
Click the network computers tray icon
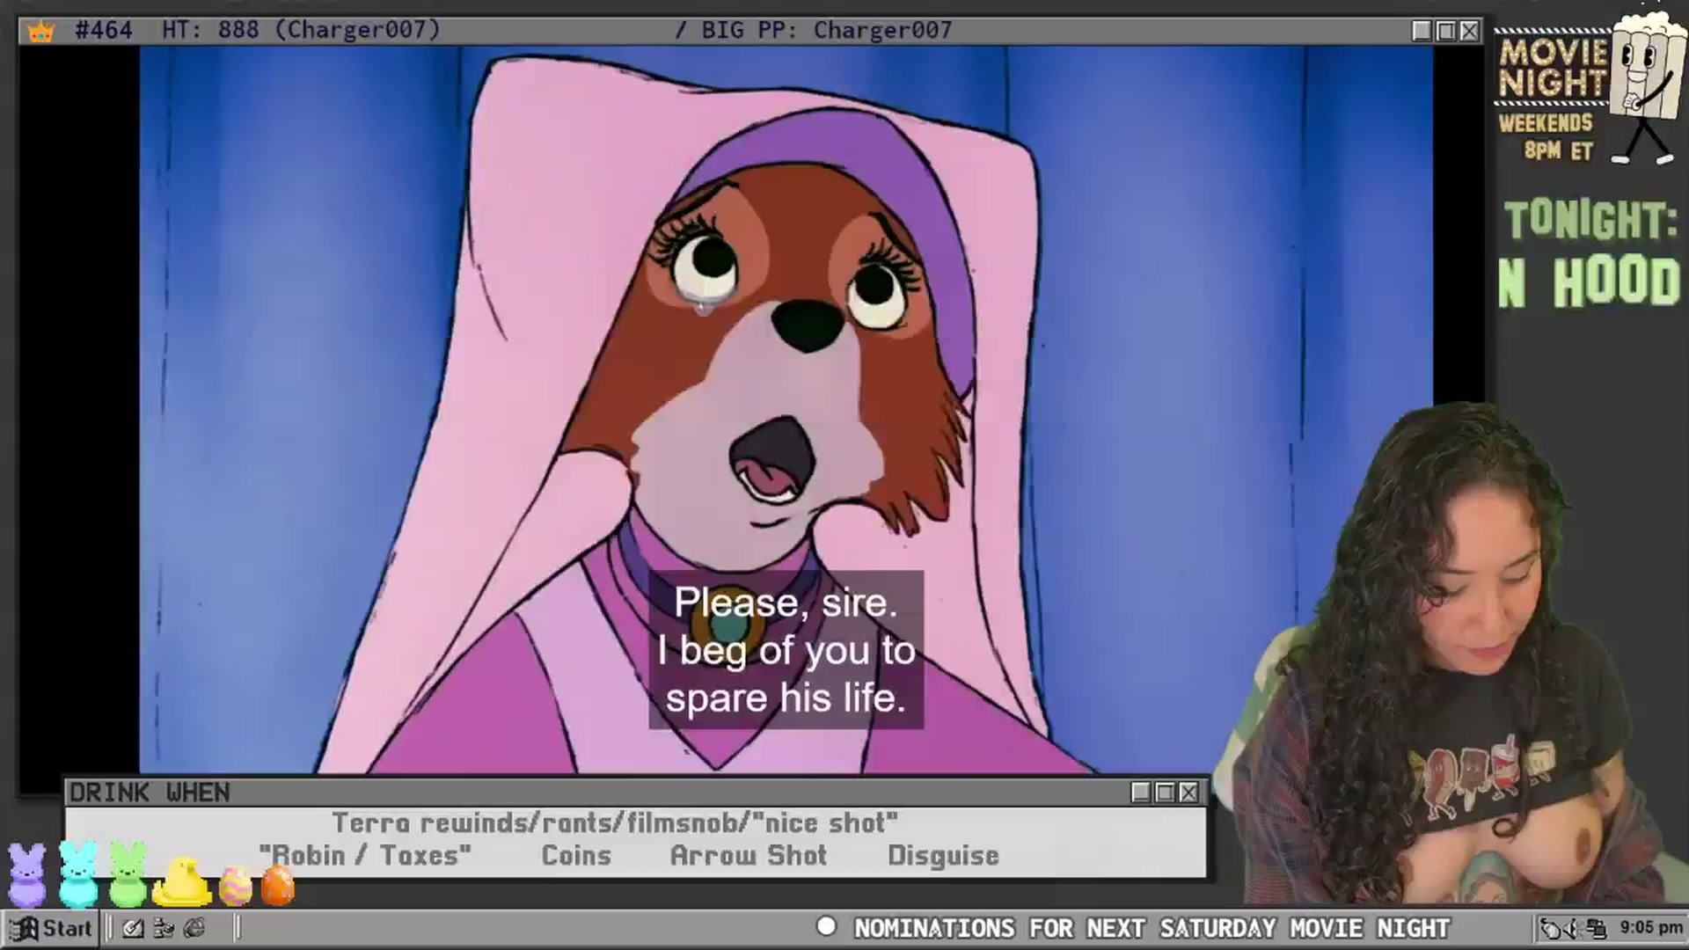[x=1596, y=928]
